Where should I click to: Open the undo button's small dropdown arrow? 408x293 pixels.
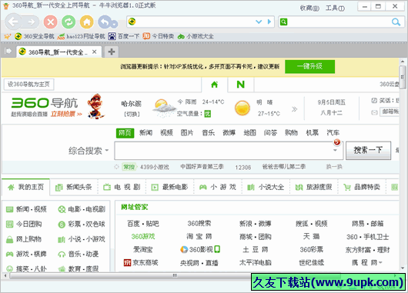(x=115, y=24)
